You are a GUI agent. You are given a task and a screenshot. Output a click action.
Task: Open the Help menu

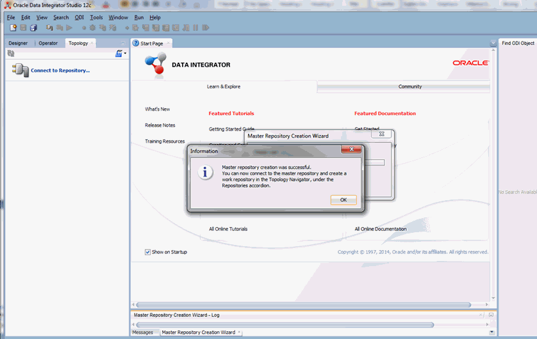pos(155,17)
